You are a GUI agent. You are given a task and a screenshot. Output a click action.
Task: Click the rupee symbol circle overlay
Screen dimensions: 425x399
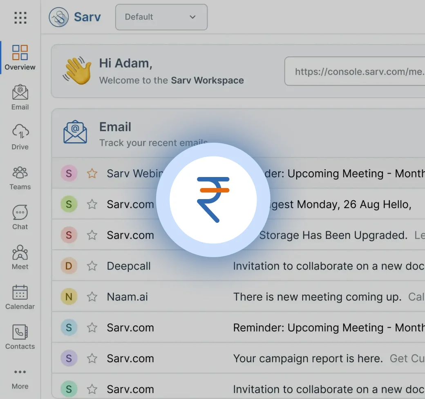[x=213, y=200]
